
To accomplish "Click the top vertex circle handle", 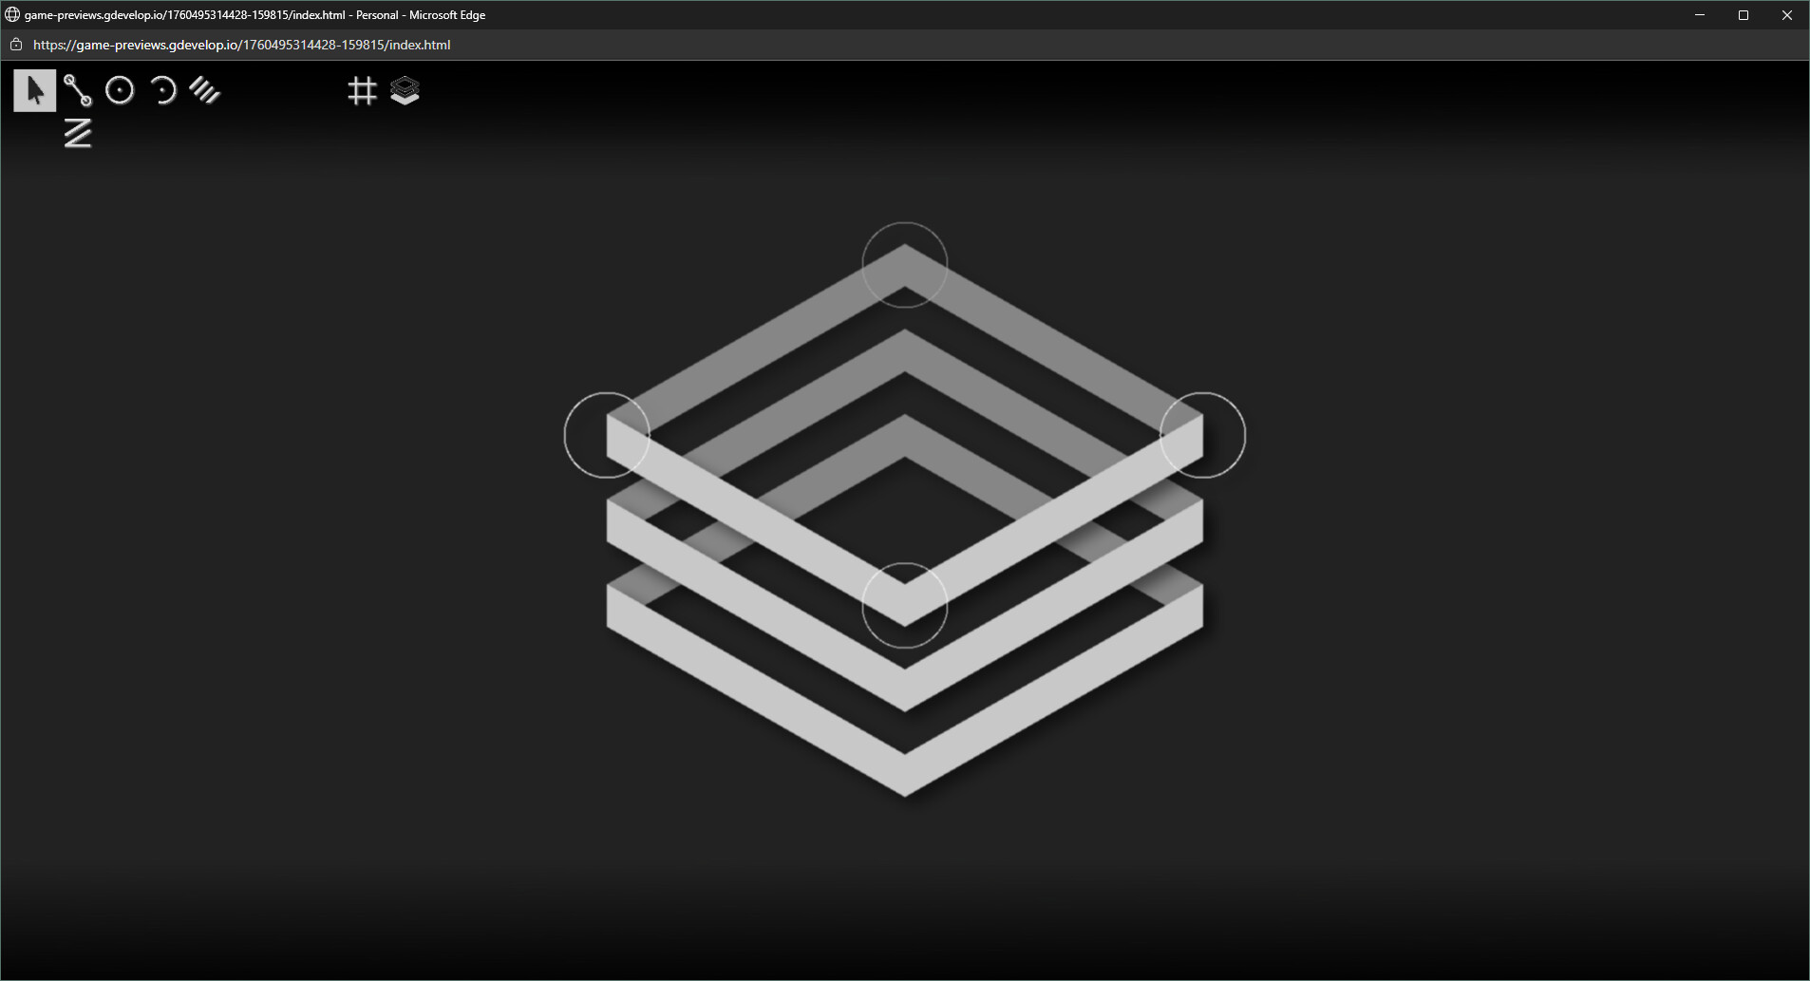I will [x=904, y=265].
